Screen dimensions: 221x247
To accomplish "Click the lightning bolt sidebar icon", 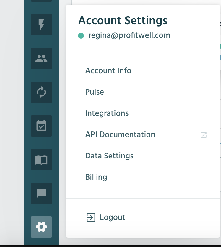I will (x=41, y=25).
